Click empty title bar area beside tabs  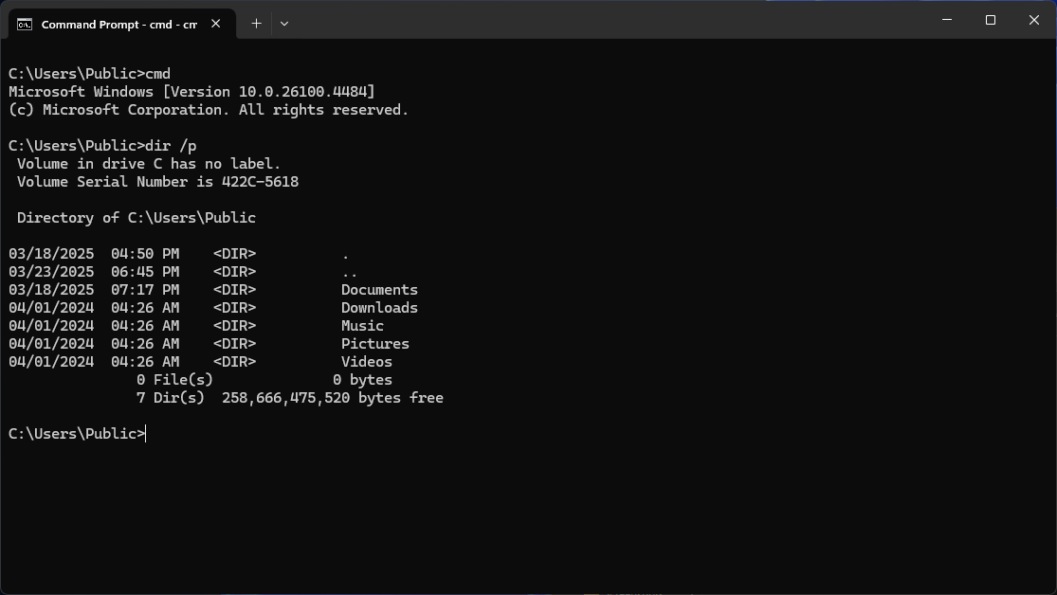coord(607,20)
